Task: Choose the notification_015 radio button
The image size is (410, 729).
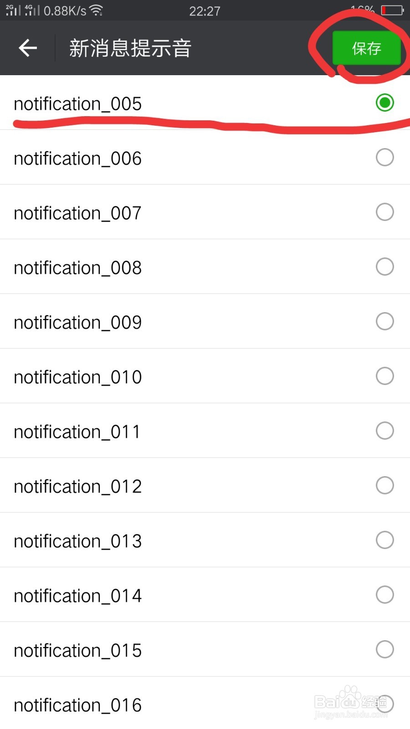Action: (385, 649)
